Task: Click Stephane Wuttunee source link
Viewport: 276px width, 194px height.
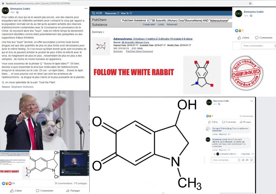Action: 22,87
